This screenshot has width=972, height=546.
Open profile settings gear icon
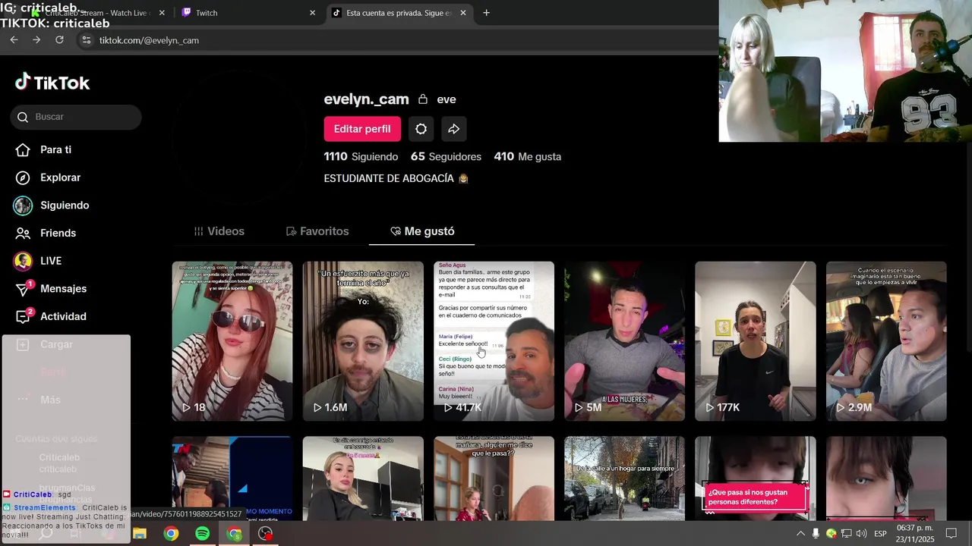(x=421, y=129)
